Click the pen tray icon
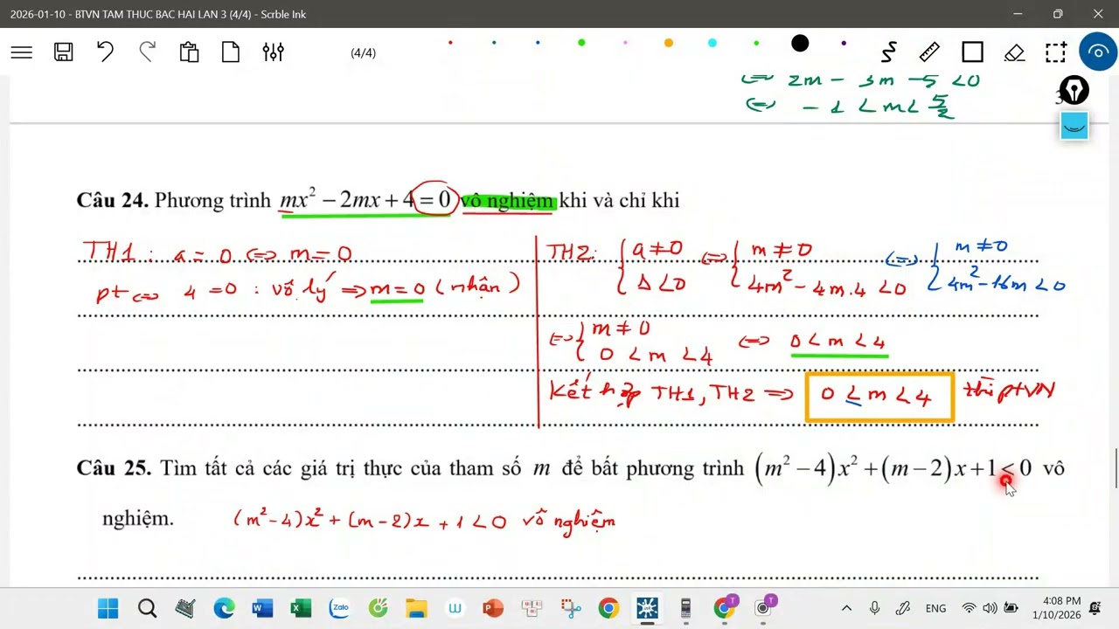Viewport: 1119px width, 629px height. click(x=903, y=608)
